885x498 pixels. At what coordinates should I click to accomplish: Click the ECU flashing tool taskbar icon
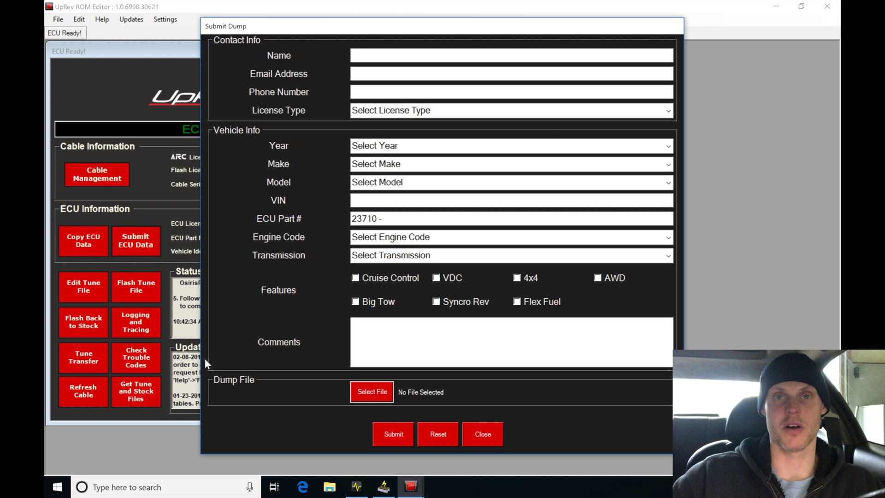tap(384, 486)
